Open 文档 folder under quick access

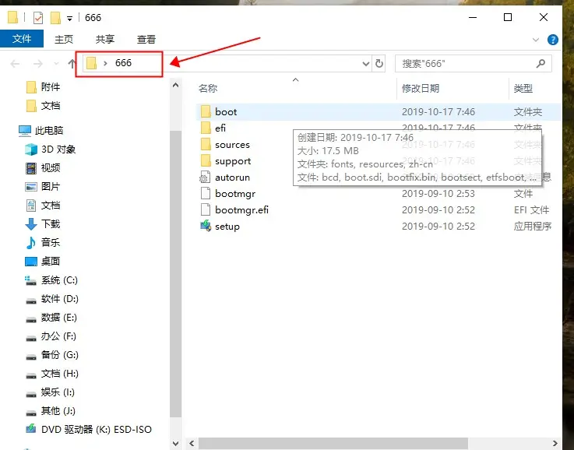51,106
